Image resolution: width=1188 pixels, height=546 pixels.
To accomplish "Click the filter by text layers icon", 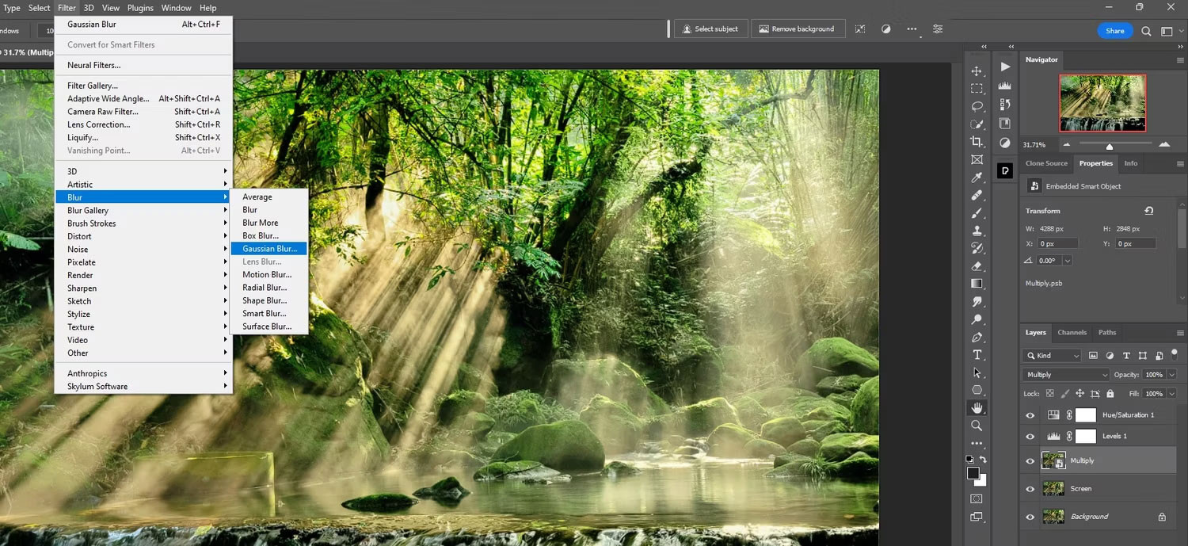I will 1127,355.
